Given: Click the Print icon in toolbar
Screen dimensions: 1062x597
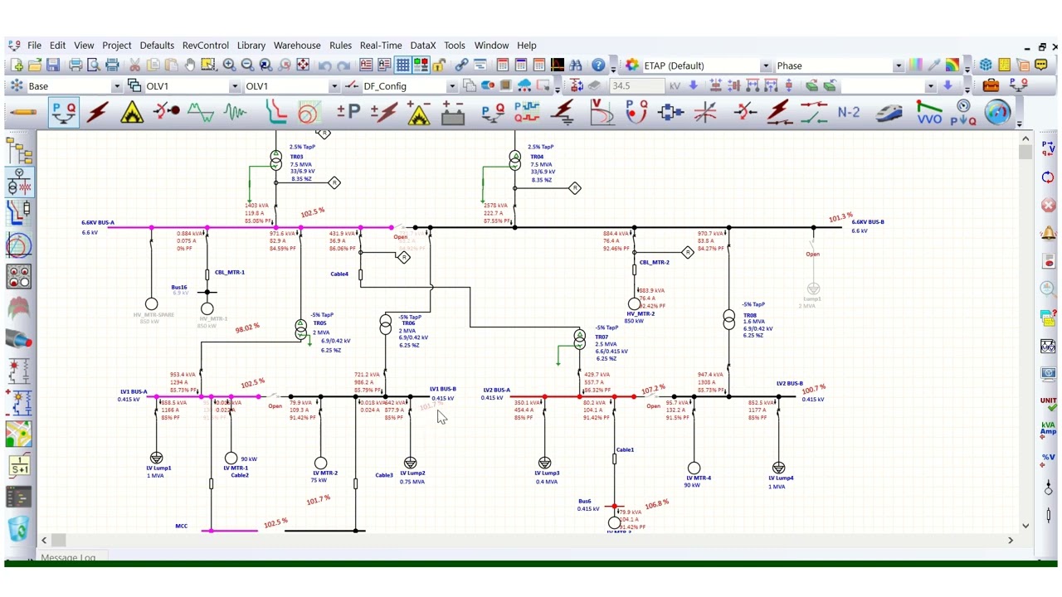Looking at the screenshot, I should 76,66.
